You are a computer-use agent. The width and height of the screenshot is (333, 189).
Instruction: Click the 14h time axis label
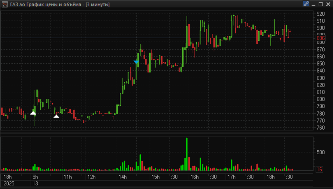point(123,177)
